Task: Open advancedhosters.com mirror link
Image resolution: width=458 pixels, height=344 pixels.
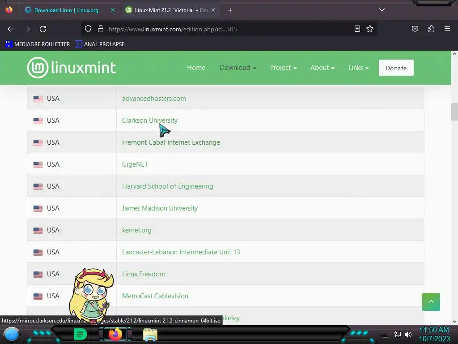Action: (x=154, y=99)
